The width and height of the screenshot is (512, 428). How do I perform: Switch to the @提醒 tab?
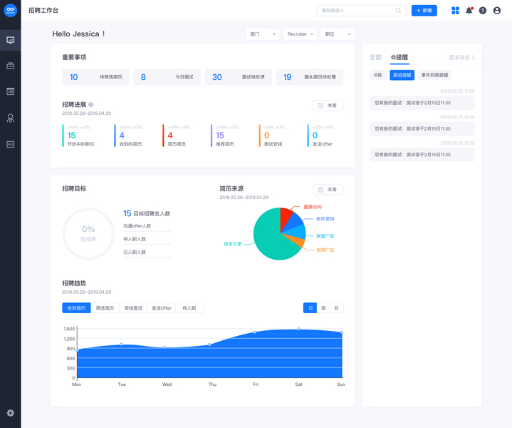[x=399, y=57]
